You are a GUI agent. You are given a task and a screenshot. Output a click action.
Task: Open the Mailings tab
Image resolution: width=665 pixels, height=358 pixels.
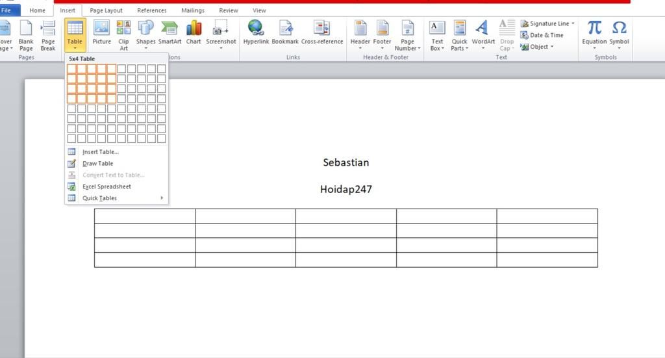tap(192, 10)
